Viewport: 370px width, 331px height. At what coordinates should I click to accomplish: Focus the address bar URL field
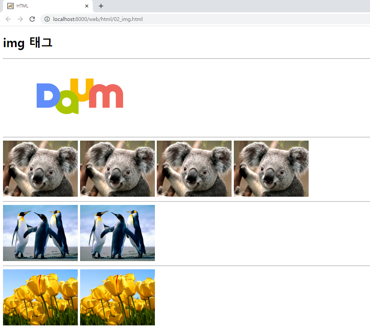[205, 19]
